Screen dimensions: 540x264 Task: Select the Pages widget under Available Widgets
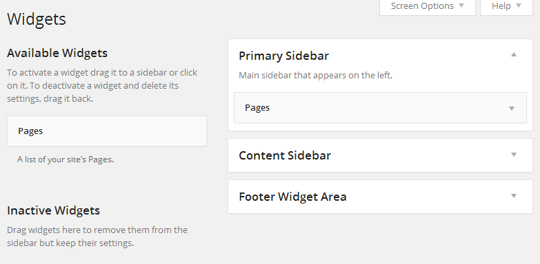pos(107,131)
